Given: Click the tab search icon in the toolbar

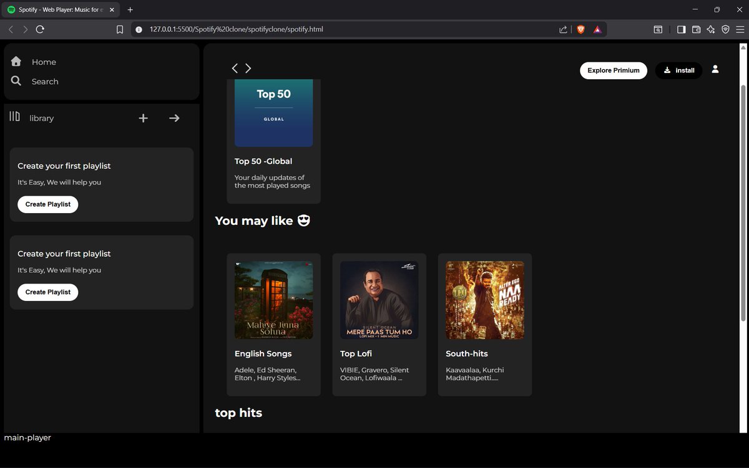Looking at the screenshot, I should (x=658, y=29).
